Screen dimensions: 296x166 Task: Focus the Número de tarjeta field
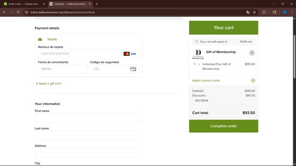click(x=89, y=54)
